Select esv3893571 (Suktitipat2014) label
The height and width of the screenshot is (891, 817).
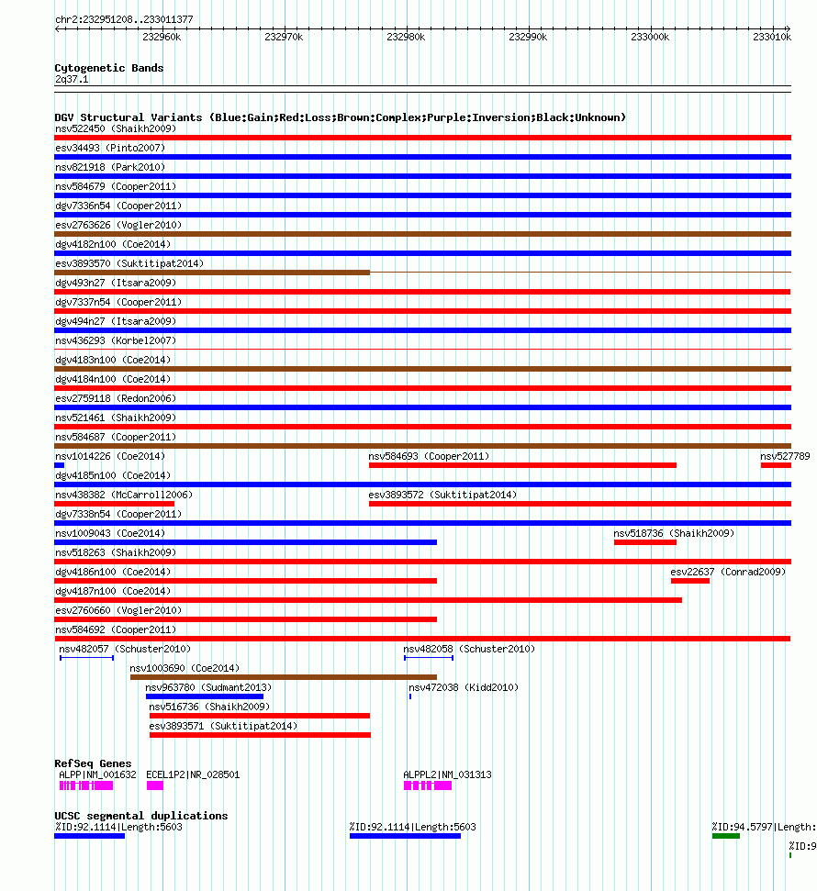tap(223, 727)
